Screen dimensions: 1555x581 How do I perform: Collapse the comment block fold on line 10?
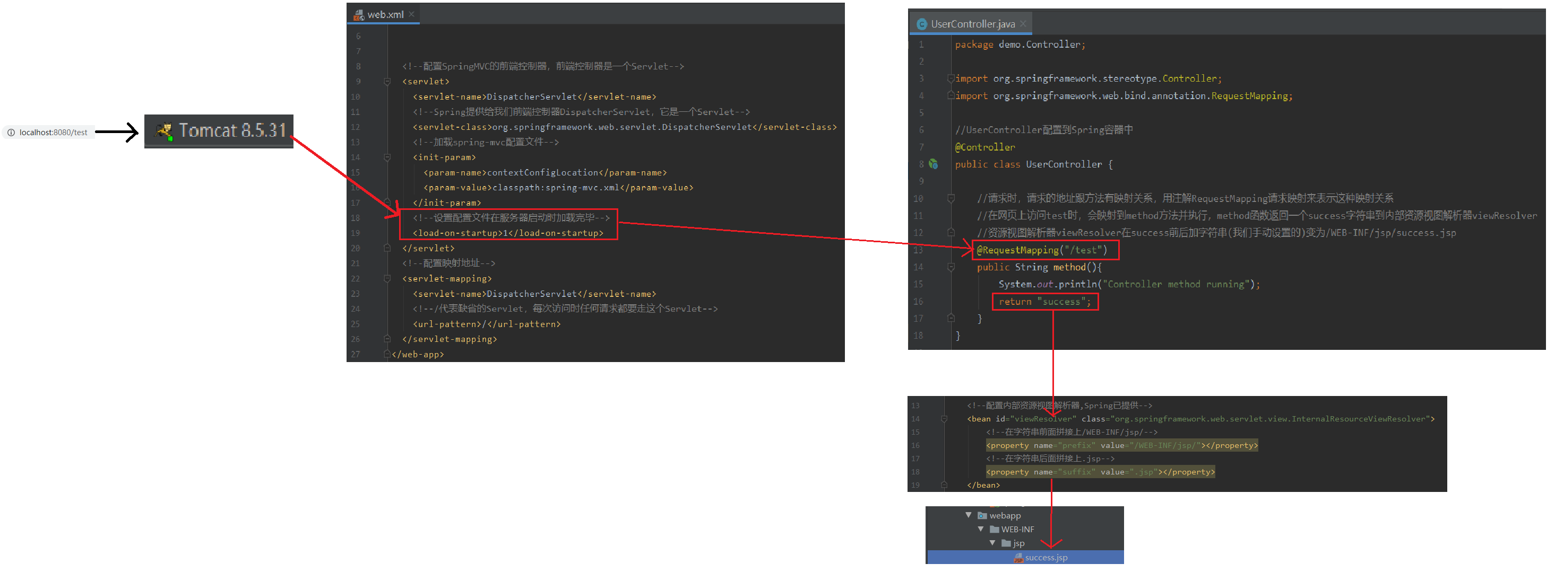tap(951, 198)
